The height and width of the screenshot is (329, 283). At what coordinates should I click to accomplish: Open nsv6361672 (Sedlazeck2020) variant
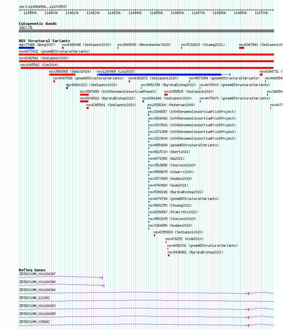[153, 78]
